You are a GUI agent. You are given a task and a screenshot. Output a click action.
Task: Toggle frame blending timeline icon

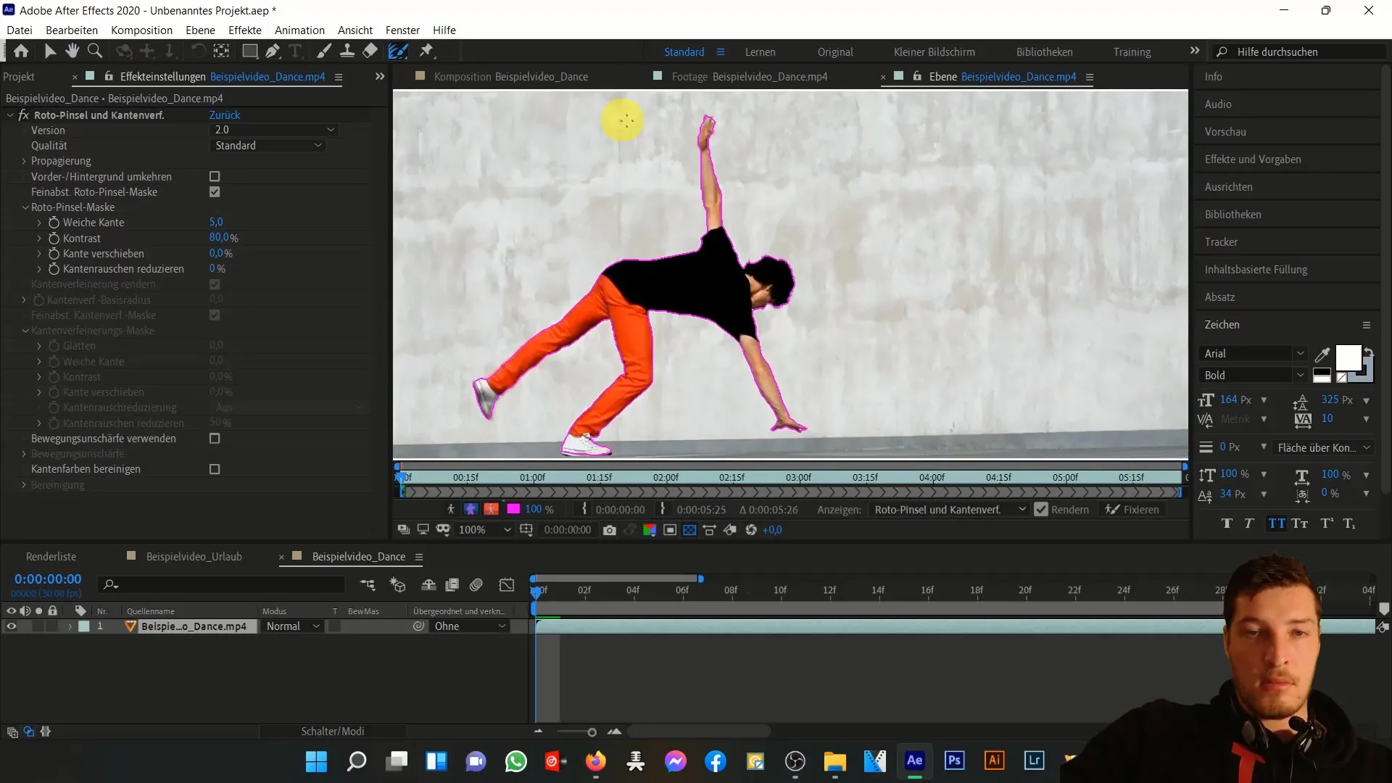[452, 585]
